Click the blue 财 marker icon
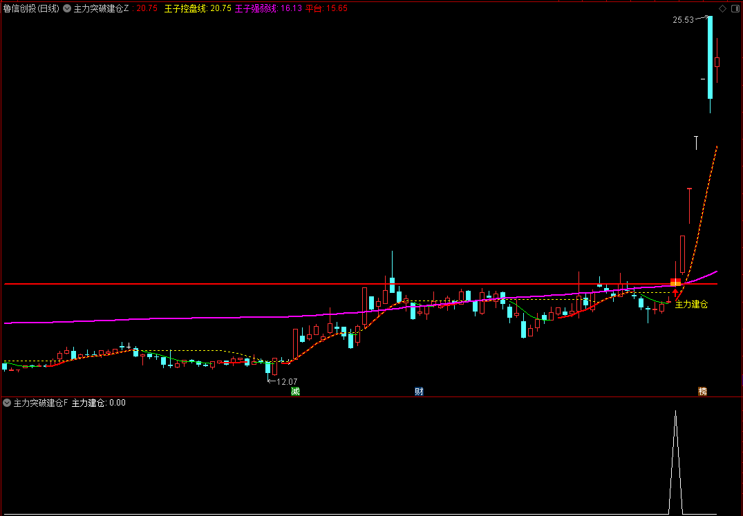 418,392
